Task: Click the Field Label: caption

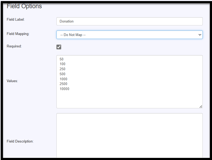Action: point(16,19)
